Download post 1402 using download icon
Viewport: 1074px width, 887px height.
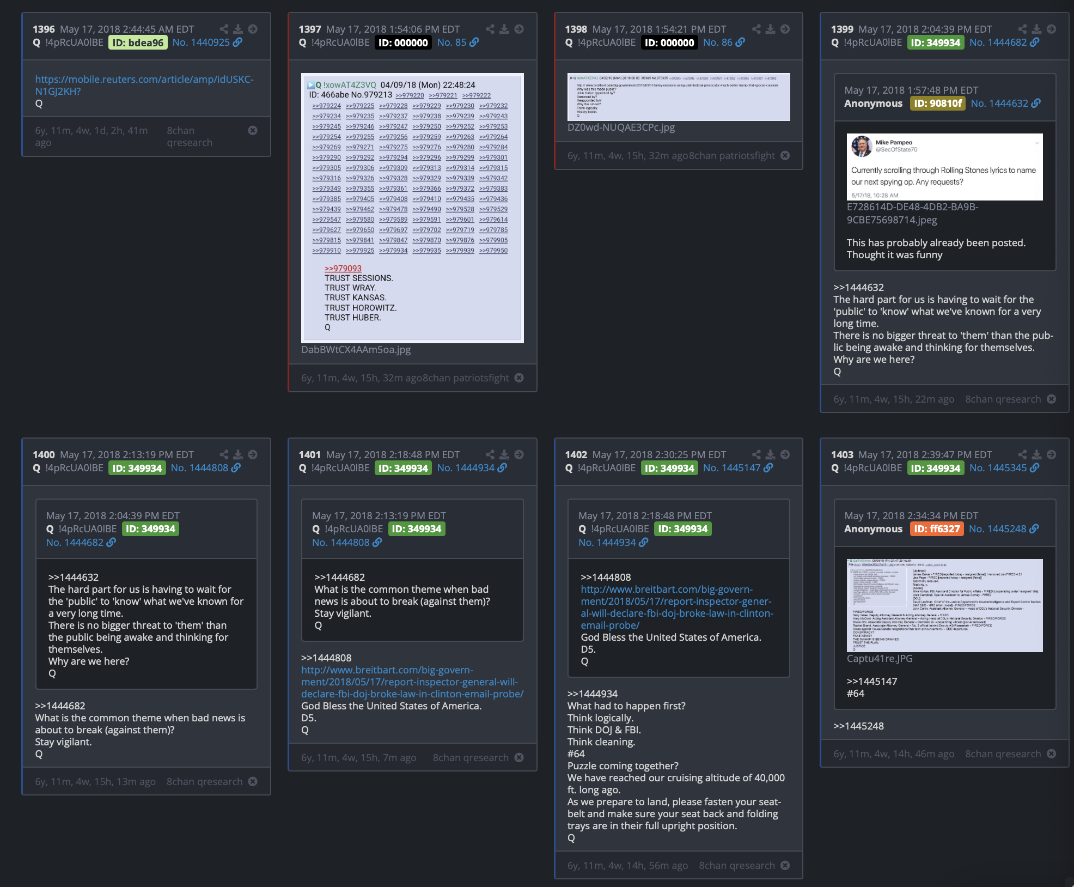click(x=771, y=455)
